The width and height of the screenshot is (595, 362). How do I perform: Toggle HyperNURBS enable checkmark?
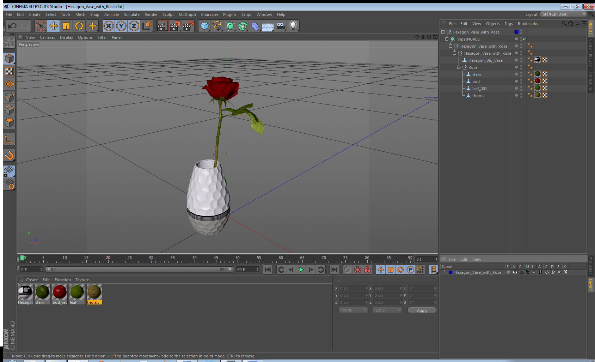525,39
